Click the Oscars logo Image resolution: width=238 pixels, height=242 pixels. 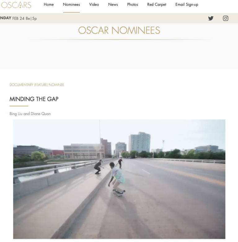(16, 5)
